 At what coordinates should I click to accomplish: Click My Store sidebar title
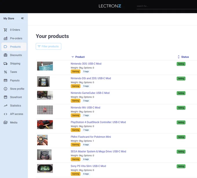tap(9, 19)
